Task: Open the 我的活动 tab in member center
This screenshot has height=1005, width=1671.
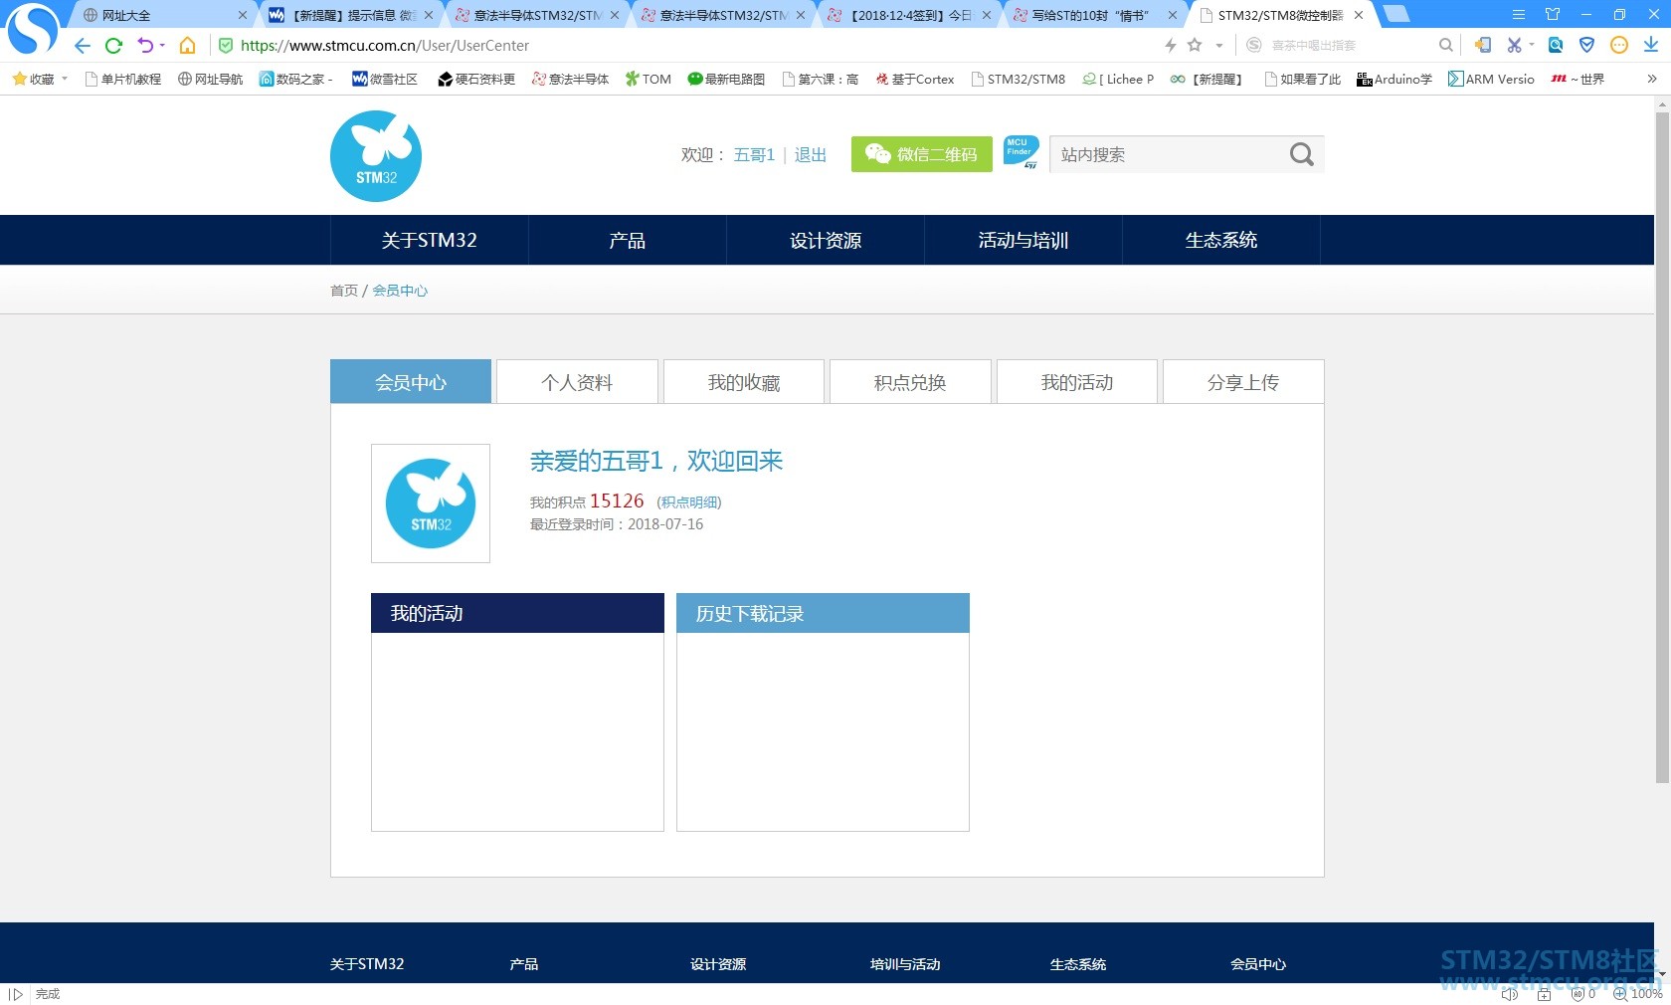Action: point(1077,382)
